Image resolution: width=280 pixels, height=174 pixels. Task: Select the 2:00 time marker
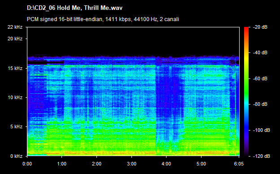96,164
